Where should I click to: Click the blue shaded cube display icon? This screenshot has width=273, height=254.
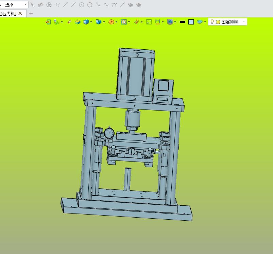pos(86,22)
